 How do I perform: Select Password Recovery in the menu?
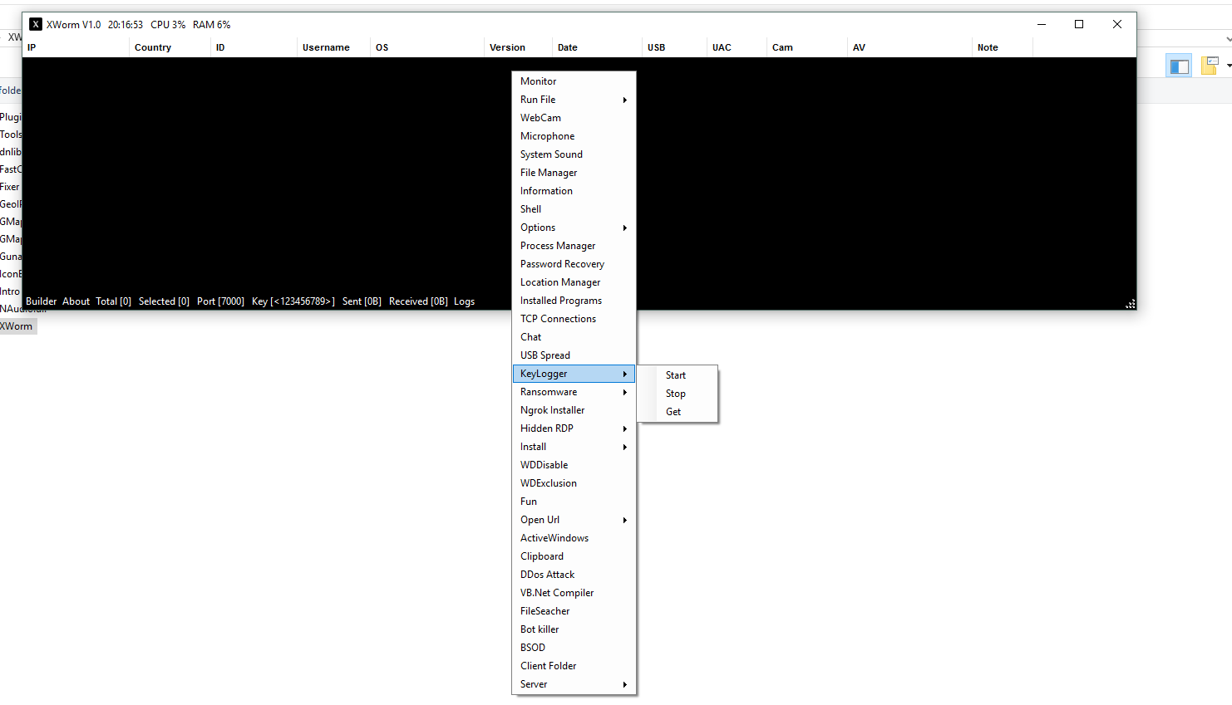tap(562, 263)
